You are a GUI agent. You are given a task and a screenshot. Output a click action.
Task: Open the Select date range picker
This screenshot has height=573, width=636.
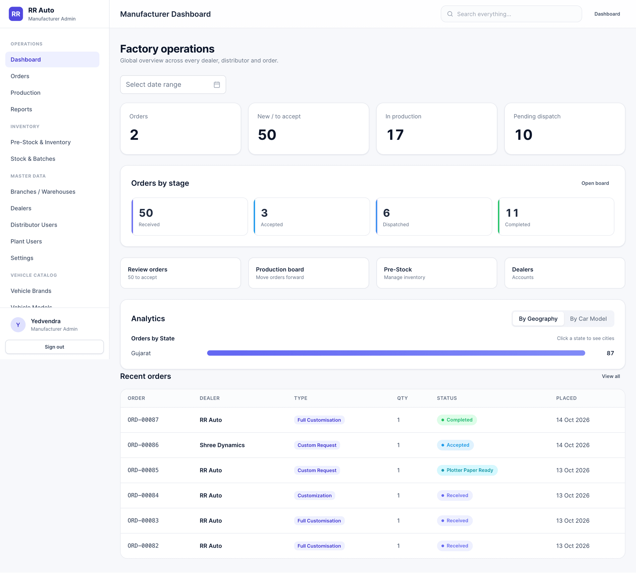coord(173,85)
